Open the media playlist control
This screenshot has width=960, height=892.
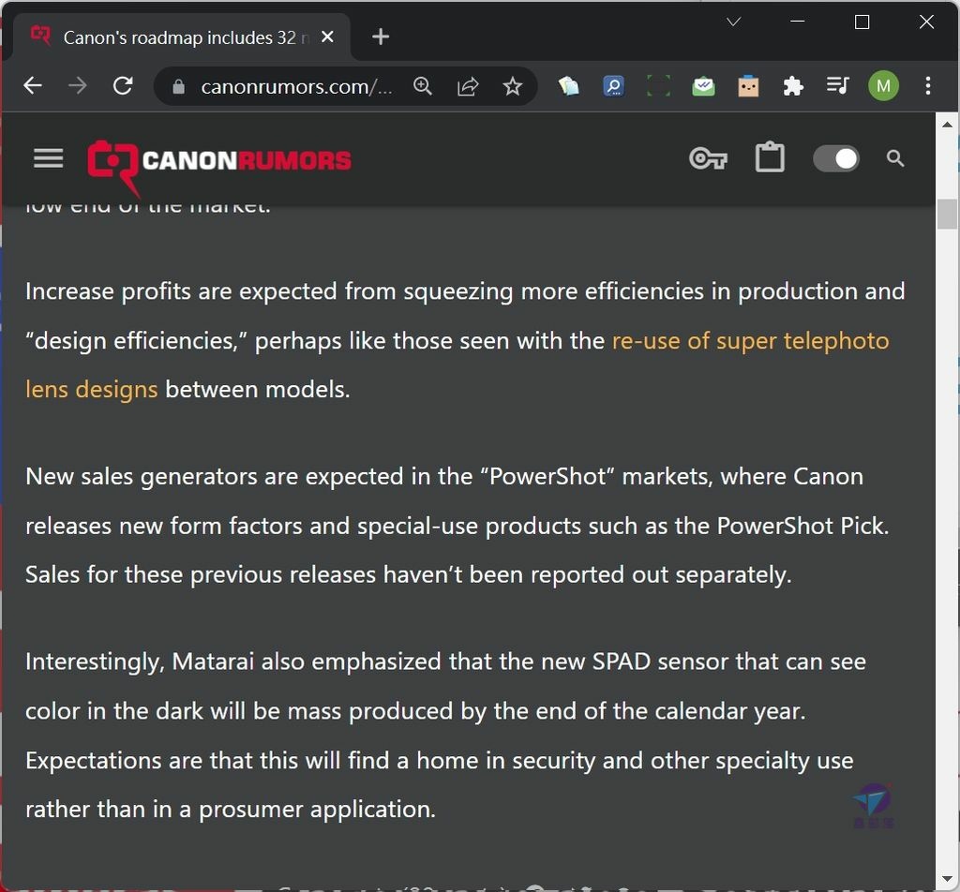coord(837,85)
